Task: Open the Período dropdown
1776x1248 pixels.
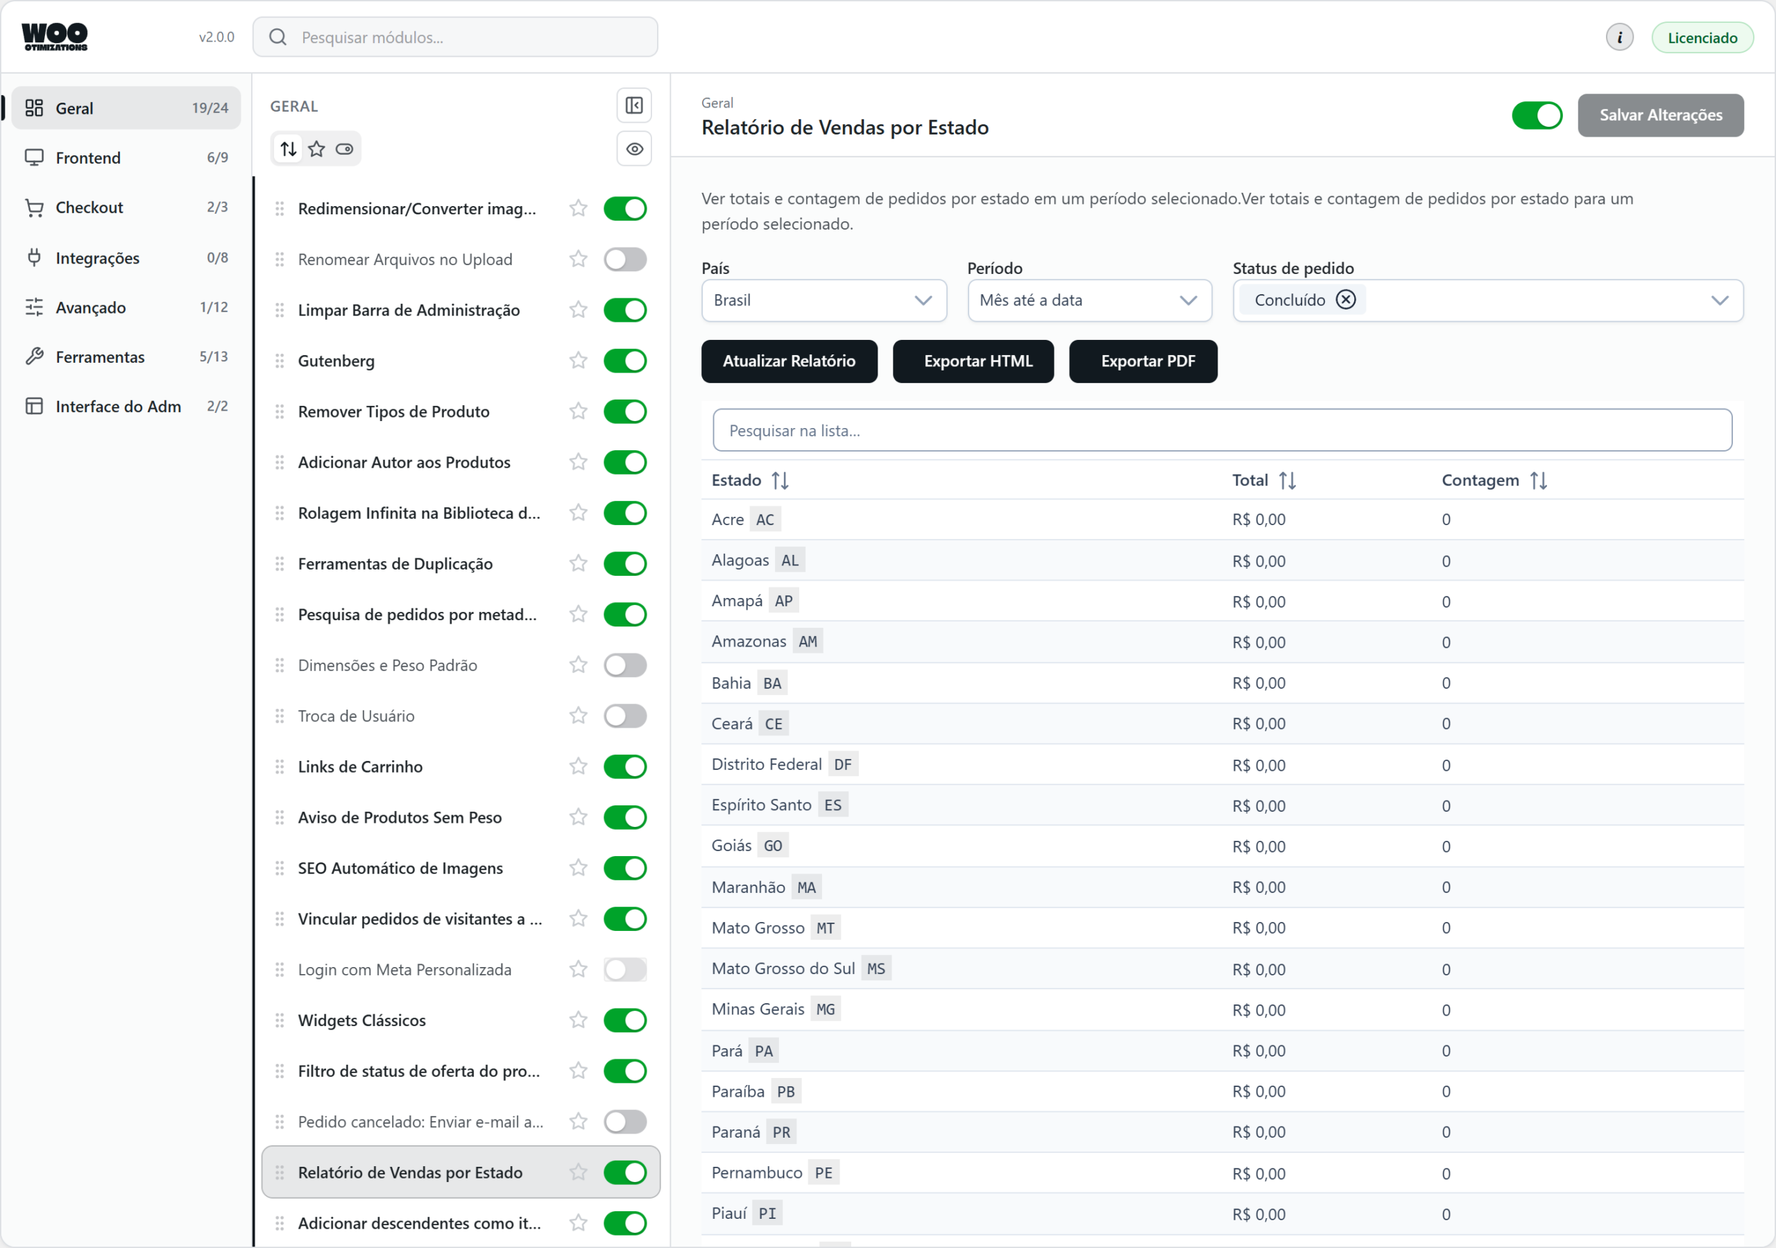Action: point(1089,300)
